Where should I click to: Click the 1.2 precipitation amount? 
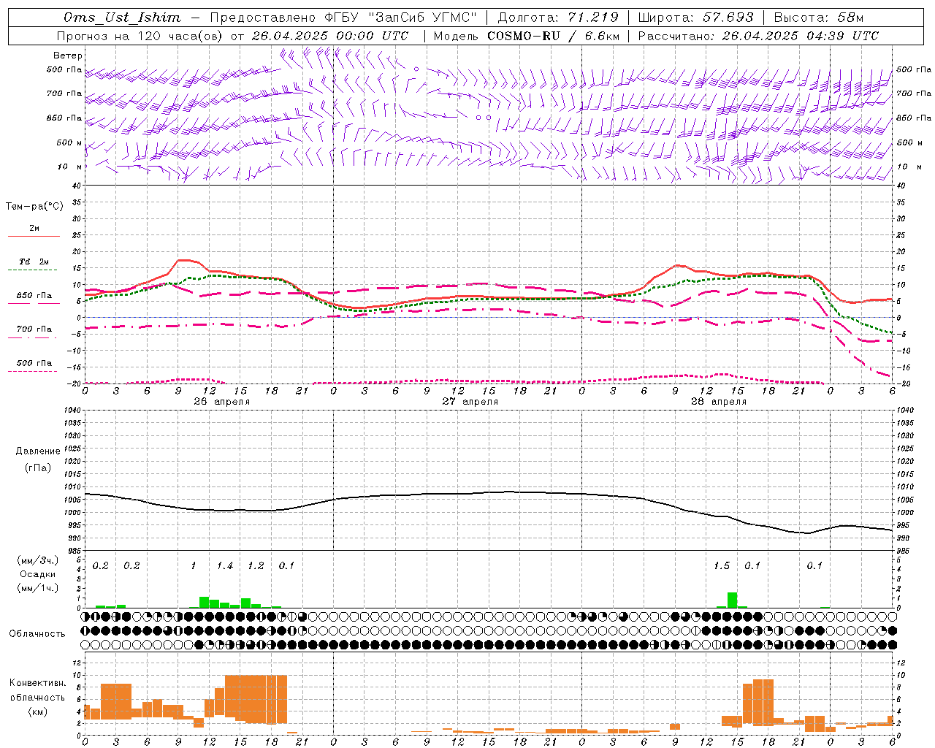tap(256, 565)
